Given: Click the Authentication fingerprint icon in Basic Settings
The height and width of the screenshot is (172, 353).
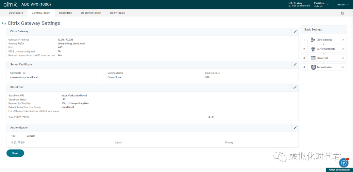Looking at the screenshot, I should click(313, 67).
